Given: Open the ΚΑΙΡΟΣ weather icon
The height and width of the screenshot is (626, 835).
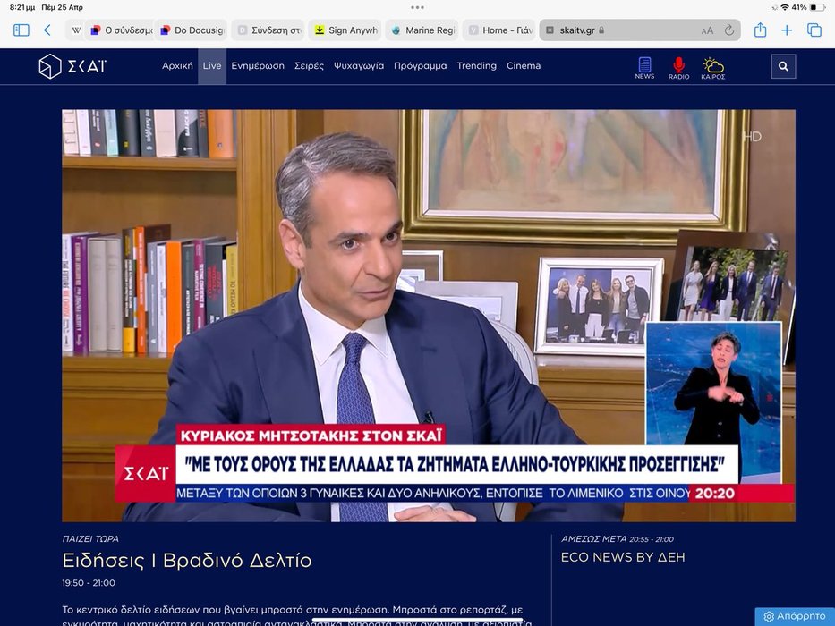Looking at the screenshot, I should tap(713, 68).
